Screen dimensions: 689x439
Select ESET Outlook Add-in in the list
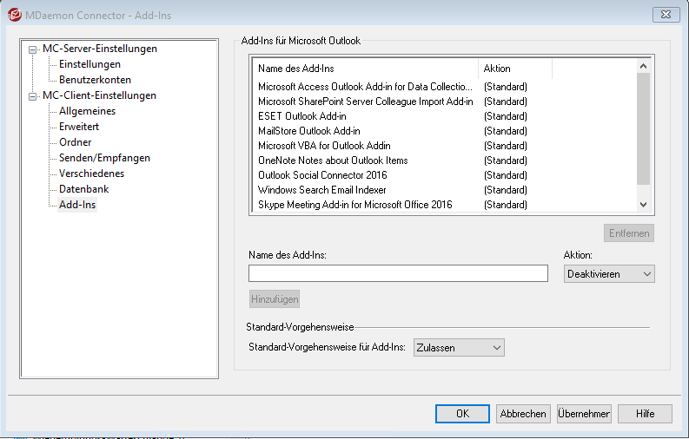click(x=301, y=116)
